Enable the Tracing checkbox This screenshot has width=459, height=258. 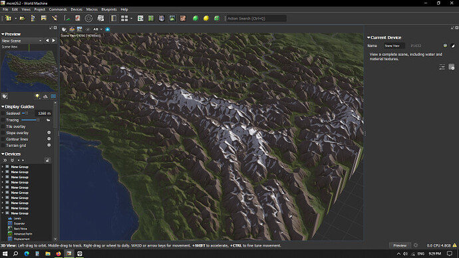point(3,120)
